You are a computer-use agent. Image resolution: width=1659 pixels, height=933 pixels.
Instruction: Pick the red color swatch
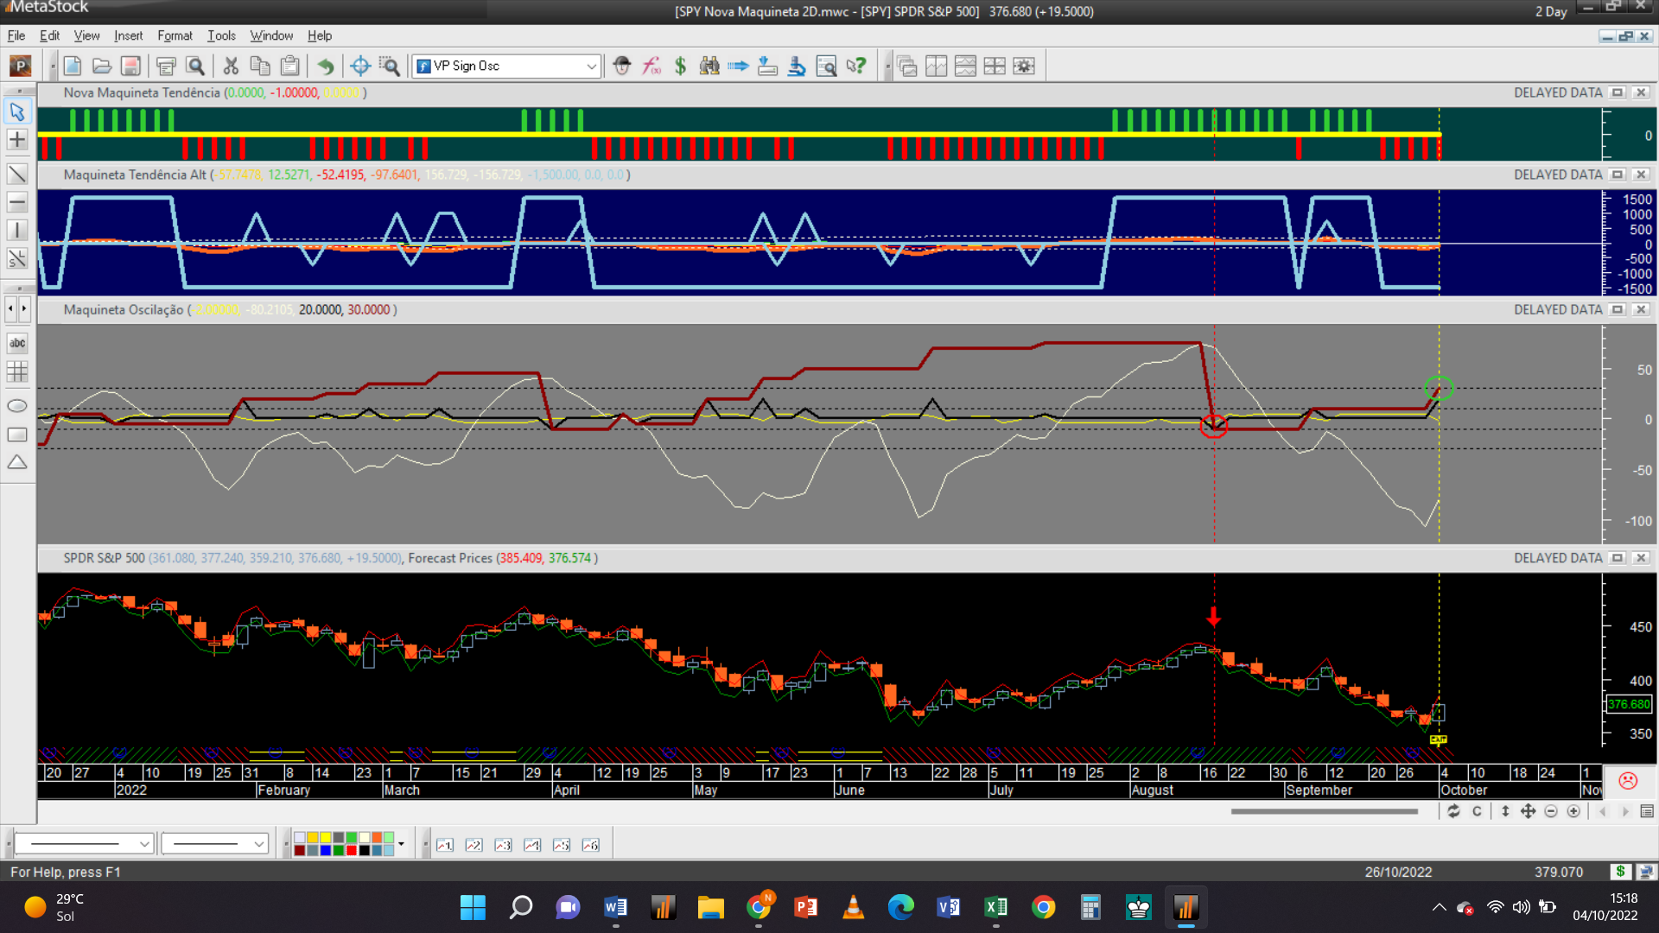pos(352,850)
